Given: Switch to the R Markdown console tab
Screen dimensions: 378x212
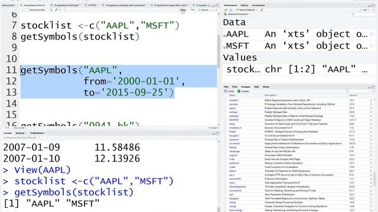Looking at the screenshot, I should point(37,133).
